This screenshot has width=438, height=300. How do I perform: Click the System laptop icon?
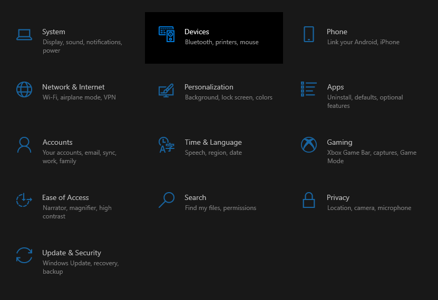coord(24,35)
